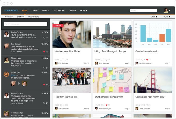Switch to the STORIES sub-tab
Image resolution: width=176 pixels, height=119 pixels.
[9, 17]
